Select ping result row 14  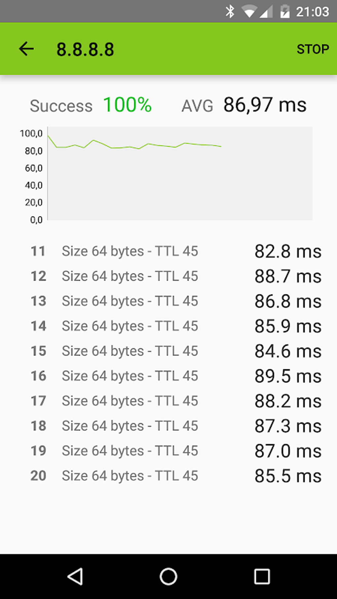point(176,326)
